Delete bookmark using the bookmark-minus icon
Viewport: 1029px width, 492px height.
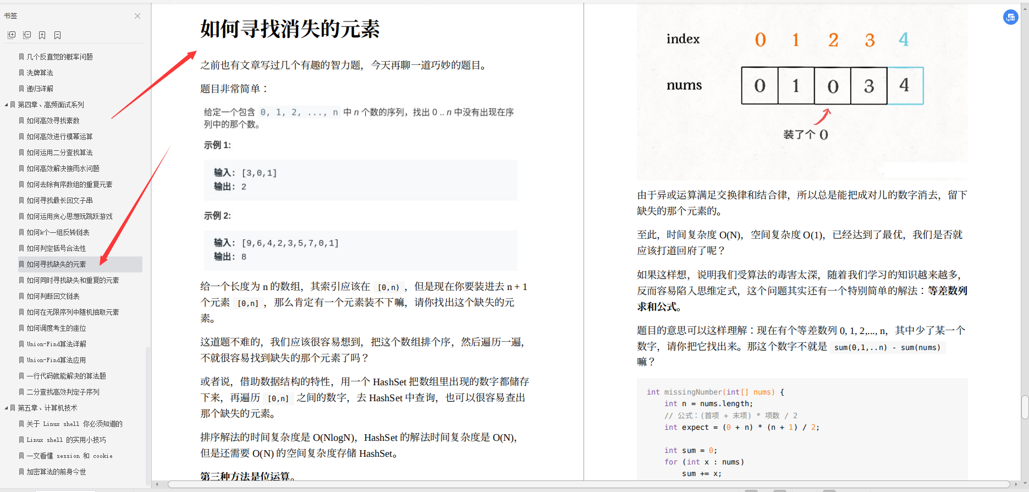click(x=57, y=35)
